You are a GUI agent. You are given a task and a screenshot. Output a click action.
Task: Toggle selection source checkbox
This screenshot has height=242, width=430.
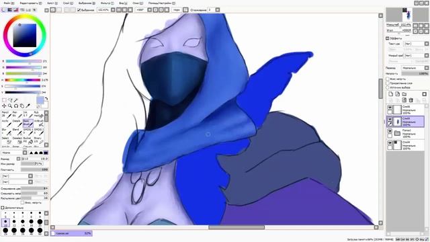tap(388, 87)
